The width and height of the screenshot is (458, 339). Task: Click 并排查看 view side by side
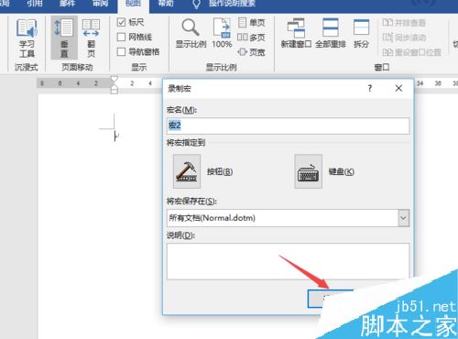(404, 23)
